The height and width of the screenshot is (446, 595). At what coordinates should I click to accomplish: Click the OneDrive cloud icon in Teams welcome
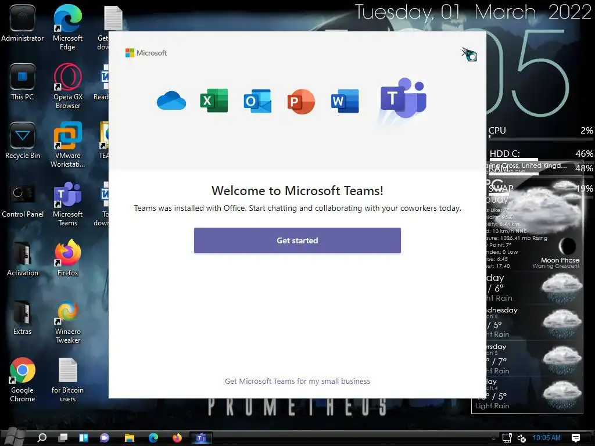(171, 101)
